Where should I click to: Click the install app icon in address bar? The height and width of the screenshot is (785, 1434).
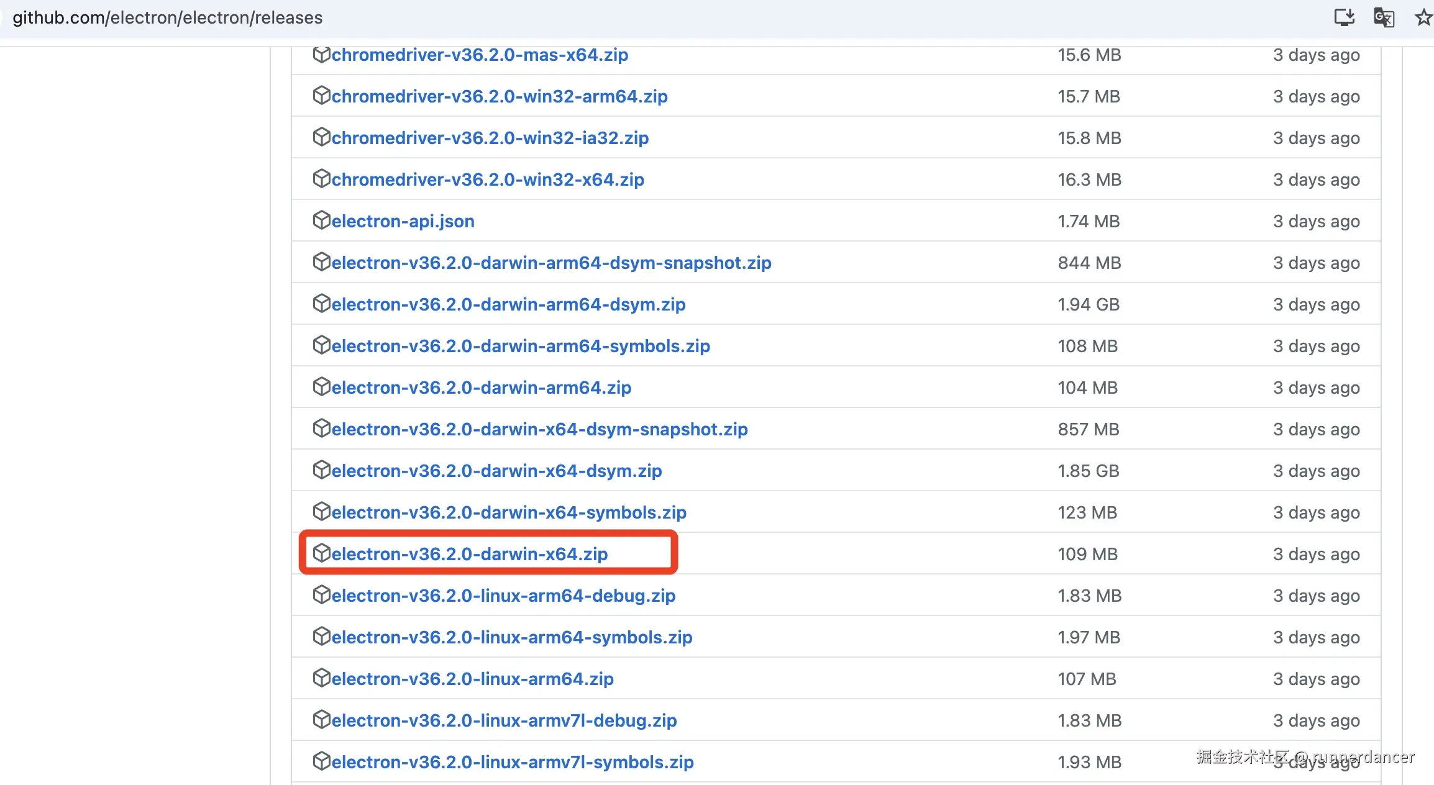pyautogui.click(x=1345, y=17)
